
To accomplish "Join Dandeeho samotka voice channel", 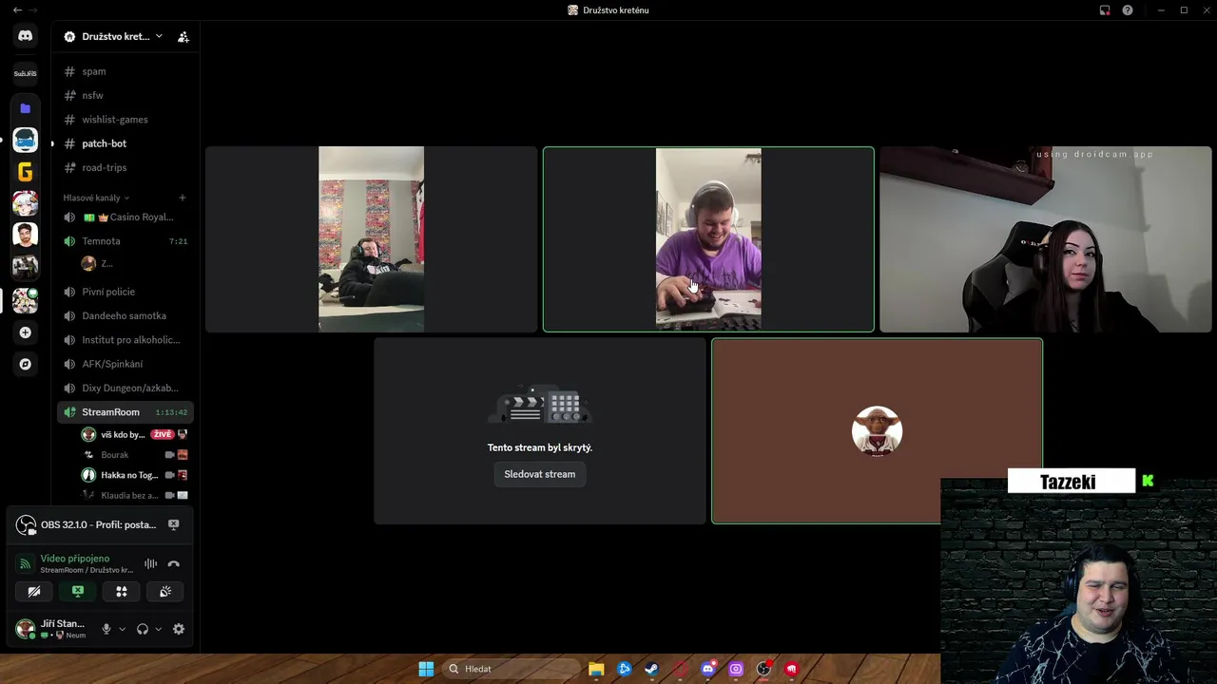I will pos(126,315).
